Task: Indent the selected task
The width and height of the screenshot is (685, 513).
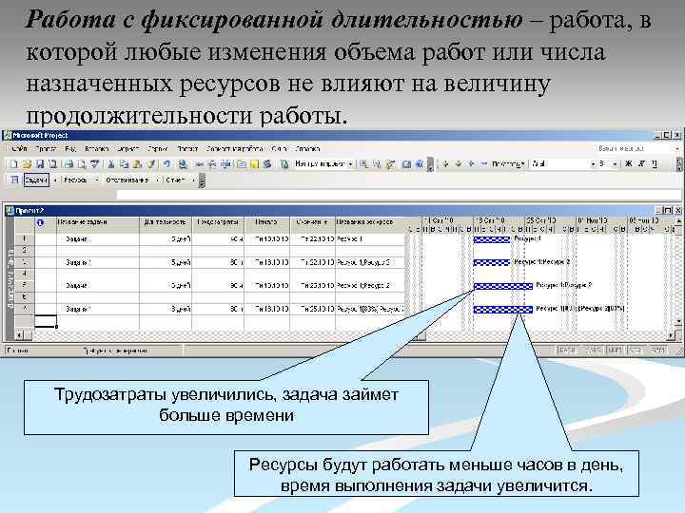Action: (459, 164)
